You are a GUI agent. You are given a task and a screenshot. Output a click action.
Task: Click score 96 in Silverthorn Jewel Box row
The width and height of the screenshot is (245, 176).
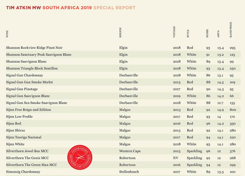[x=208, y=151]
